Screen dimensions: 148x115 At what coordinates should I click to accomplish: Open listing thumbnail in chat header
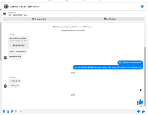coord(6,7)
